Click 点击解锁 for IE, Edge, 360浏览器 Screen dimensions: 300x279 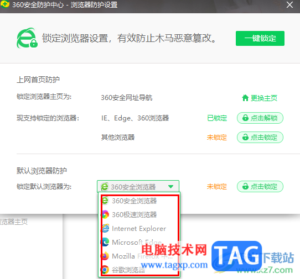[260, 118]
